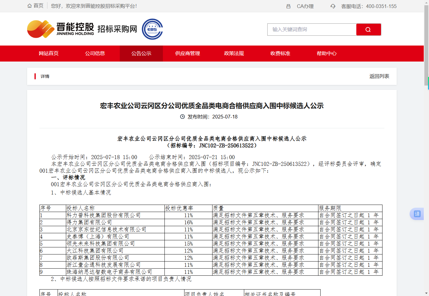Open 帮助中心 from the navigation bar
Image resolution: width=429 pixels, height=296 pixels.
(326, 54)
